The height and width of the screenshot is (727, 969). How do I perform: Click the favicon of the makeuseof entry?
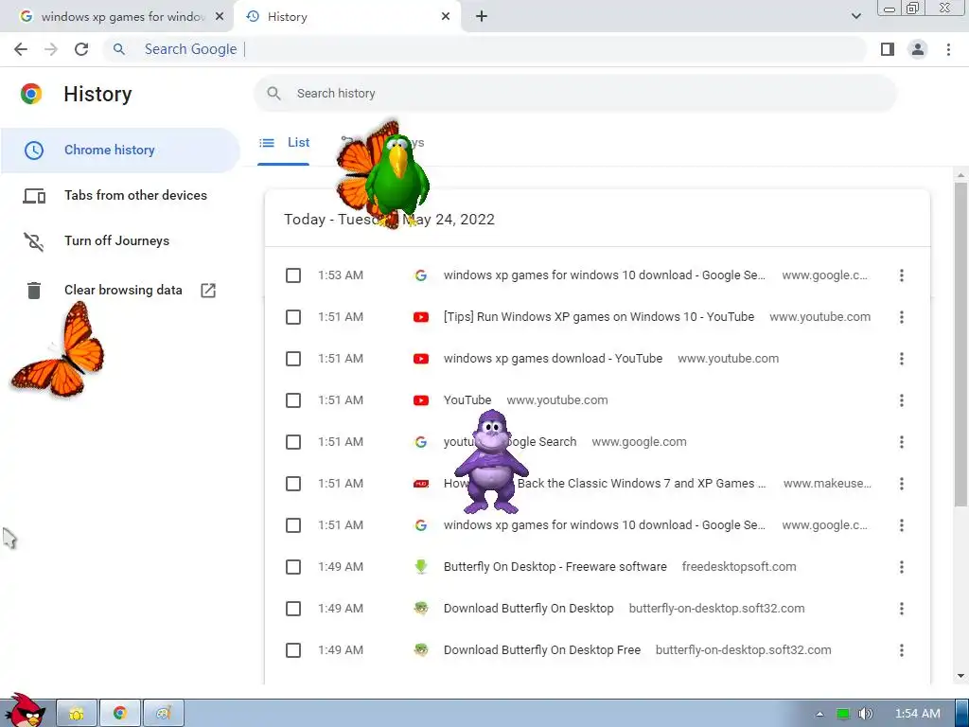click(421, 484)
